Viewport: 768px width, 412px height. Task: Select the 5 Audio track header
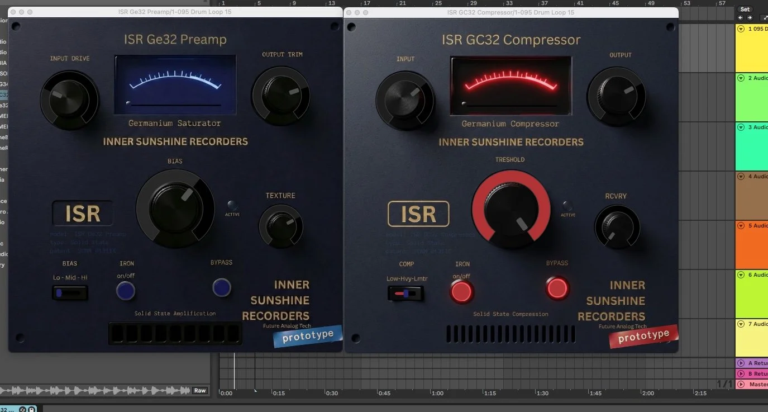point(752,244)
